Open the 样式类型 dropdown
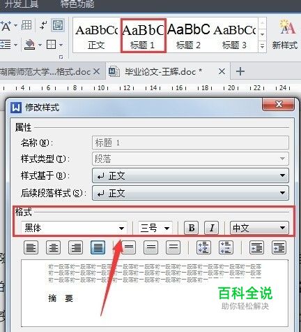301x332 pixels. click(190, 159)
